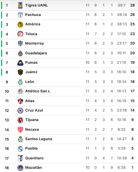Click the Guadalajara club logo
The width and height of the screenshot is (138, 172).
[x=20, y=53]
